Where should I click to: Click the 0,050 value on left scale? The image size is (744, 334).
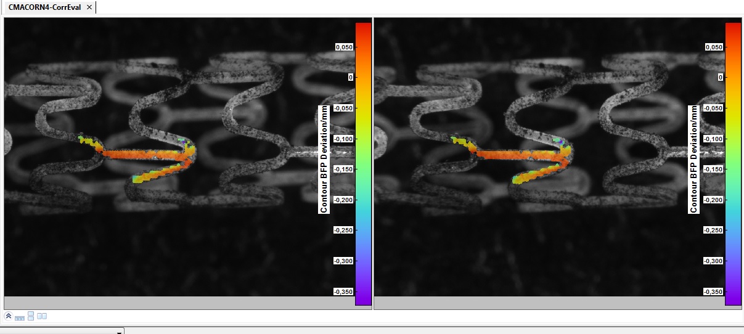[x=344, y=47]
